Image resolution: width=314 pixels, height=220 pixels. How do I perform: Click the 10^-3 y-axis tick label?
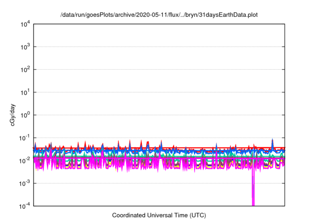(25, 184)
